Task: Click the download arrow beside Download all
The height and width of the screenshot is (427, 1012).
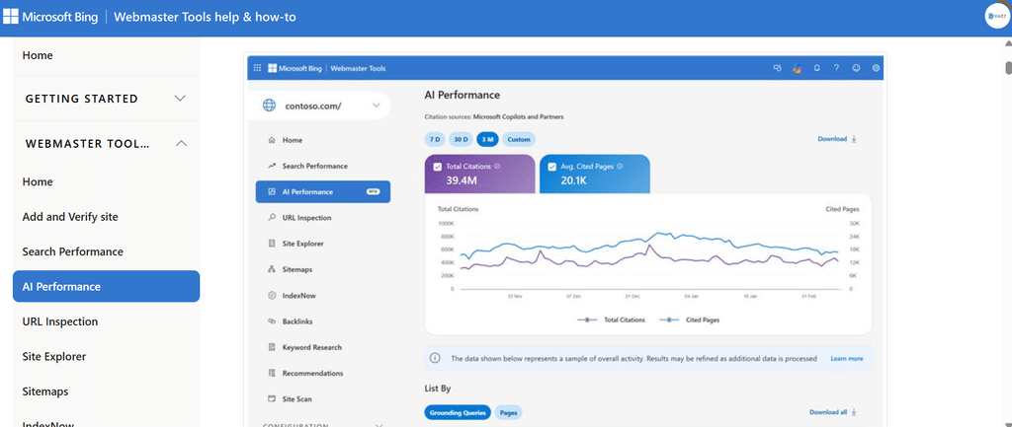Action: (x=854, y=411)
